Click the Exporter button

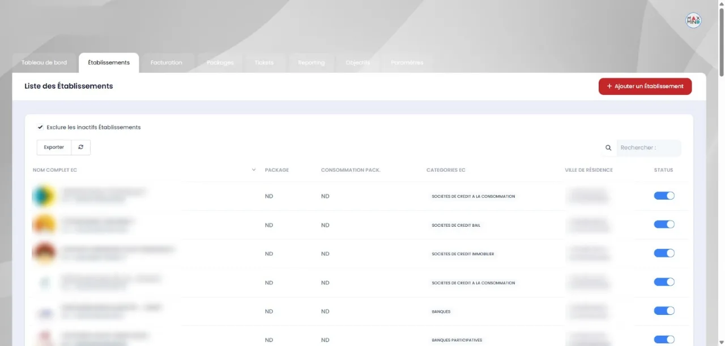(x=54, y=147)
